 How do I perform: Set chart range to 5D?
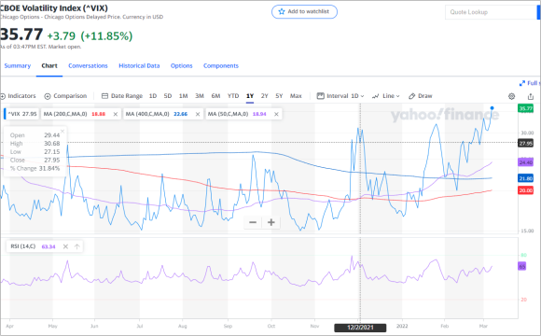(168, 96)
